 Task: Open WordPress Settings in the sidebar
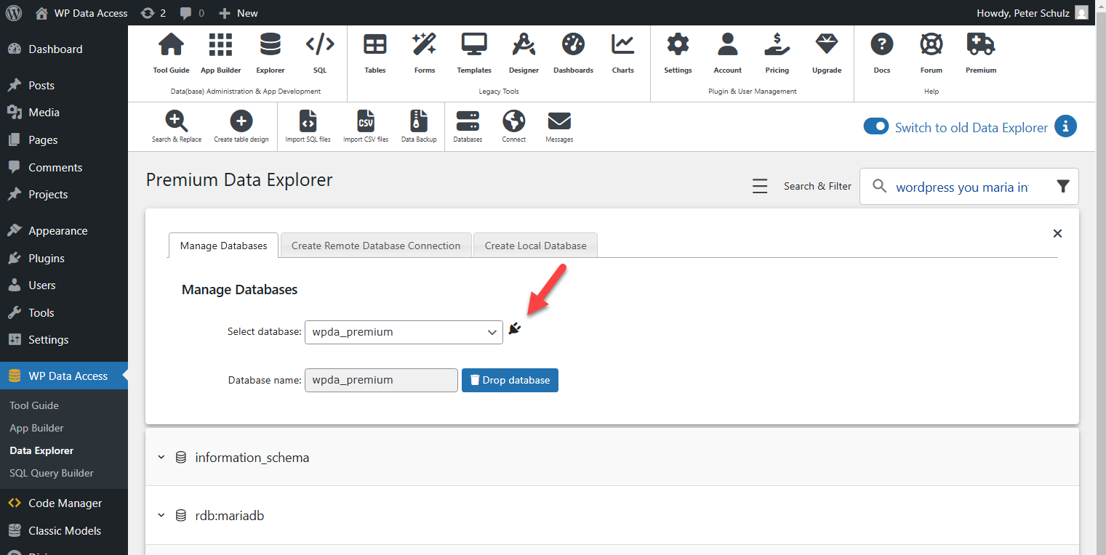pyautogui.click(x=48, y=340)
